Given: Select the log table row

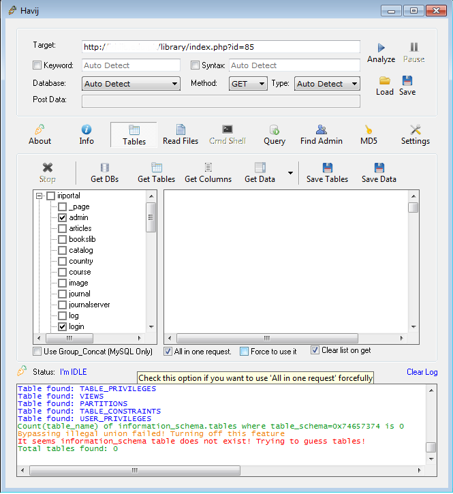Looking at the screenshot, I should (x=74, y=315).
